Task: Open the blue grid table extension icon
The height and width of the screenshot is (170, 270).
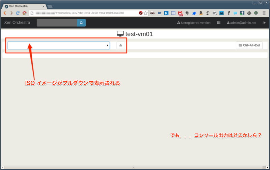Action: pos(173,13)
